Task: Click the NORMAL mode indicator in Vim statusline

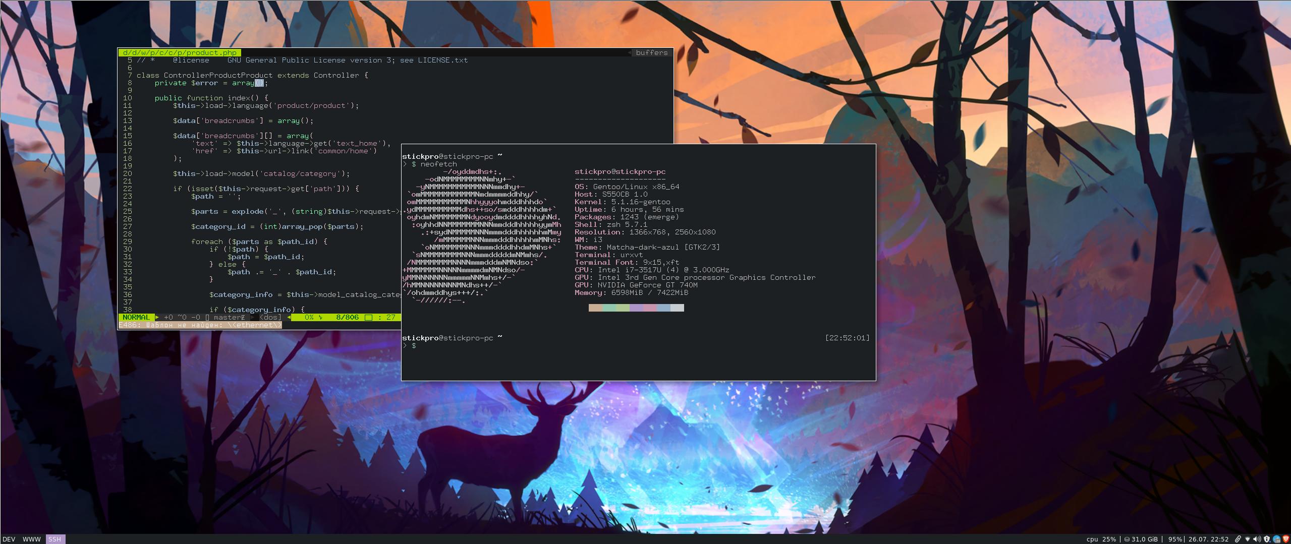Action: click(136, 317)
